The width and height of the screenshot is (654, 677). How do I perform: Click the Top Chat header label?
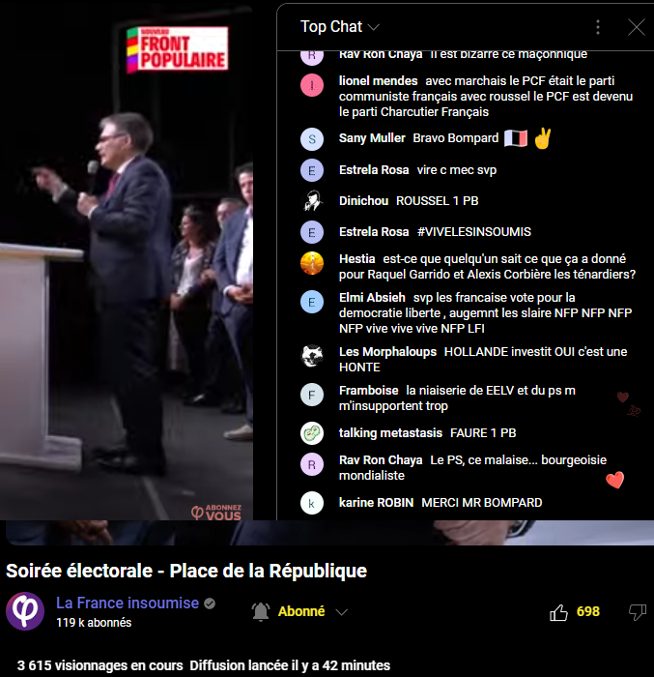[x=331, y=27]
